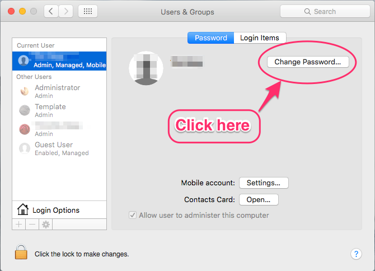Image resolution: width=375 pixels, height=271 pixels.
Task: Remove a user with the minus button
Action: pos(32,225)
